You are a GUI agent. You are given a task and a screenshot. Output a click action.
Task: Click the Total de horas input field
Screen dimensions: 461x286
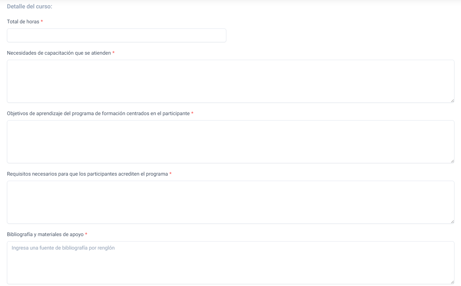[116, 35]
